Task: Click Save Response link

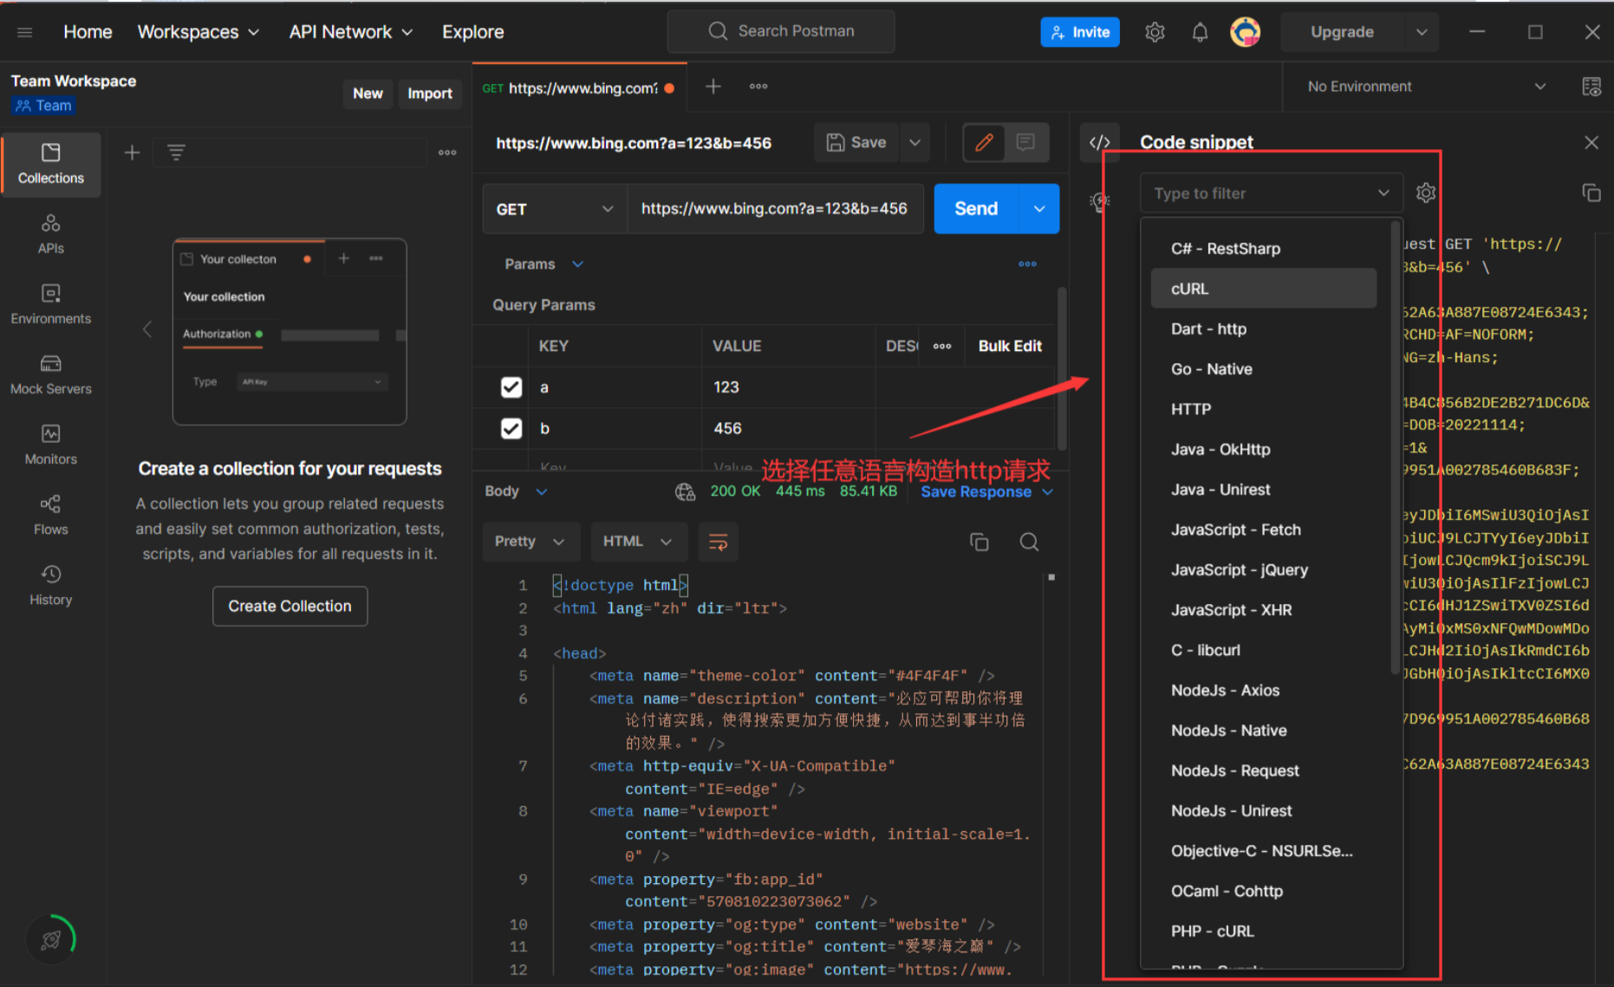Action: tap(976, 491)
